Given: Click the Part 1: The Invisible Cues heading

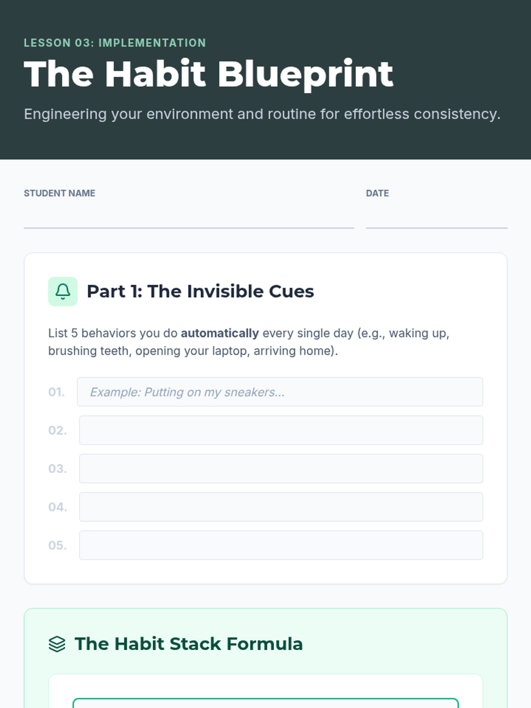Looking at the screenshot, I should click(x=200, y=292).
